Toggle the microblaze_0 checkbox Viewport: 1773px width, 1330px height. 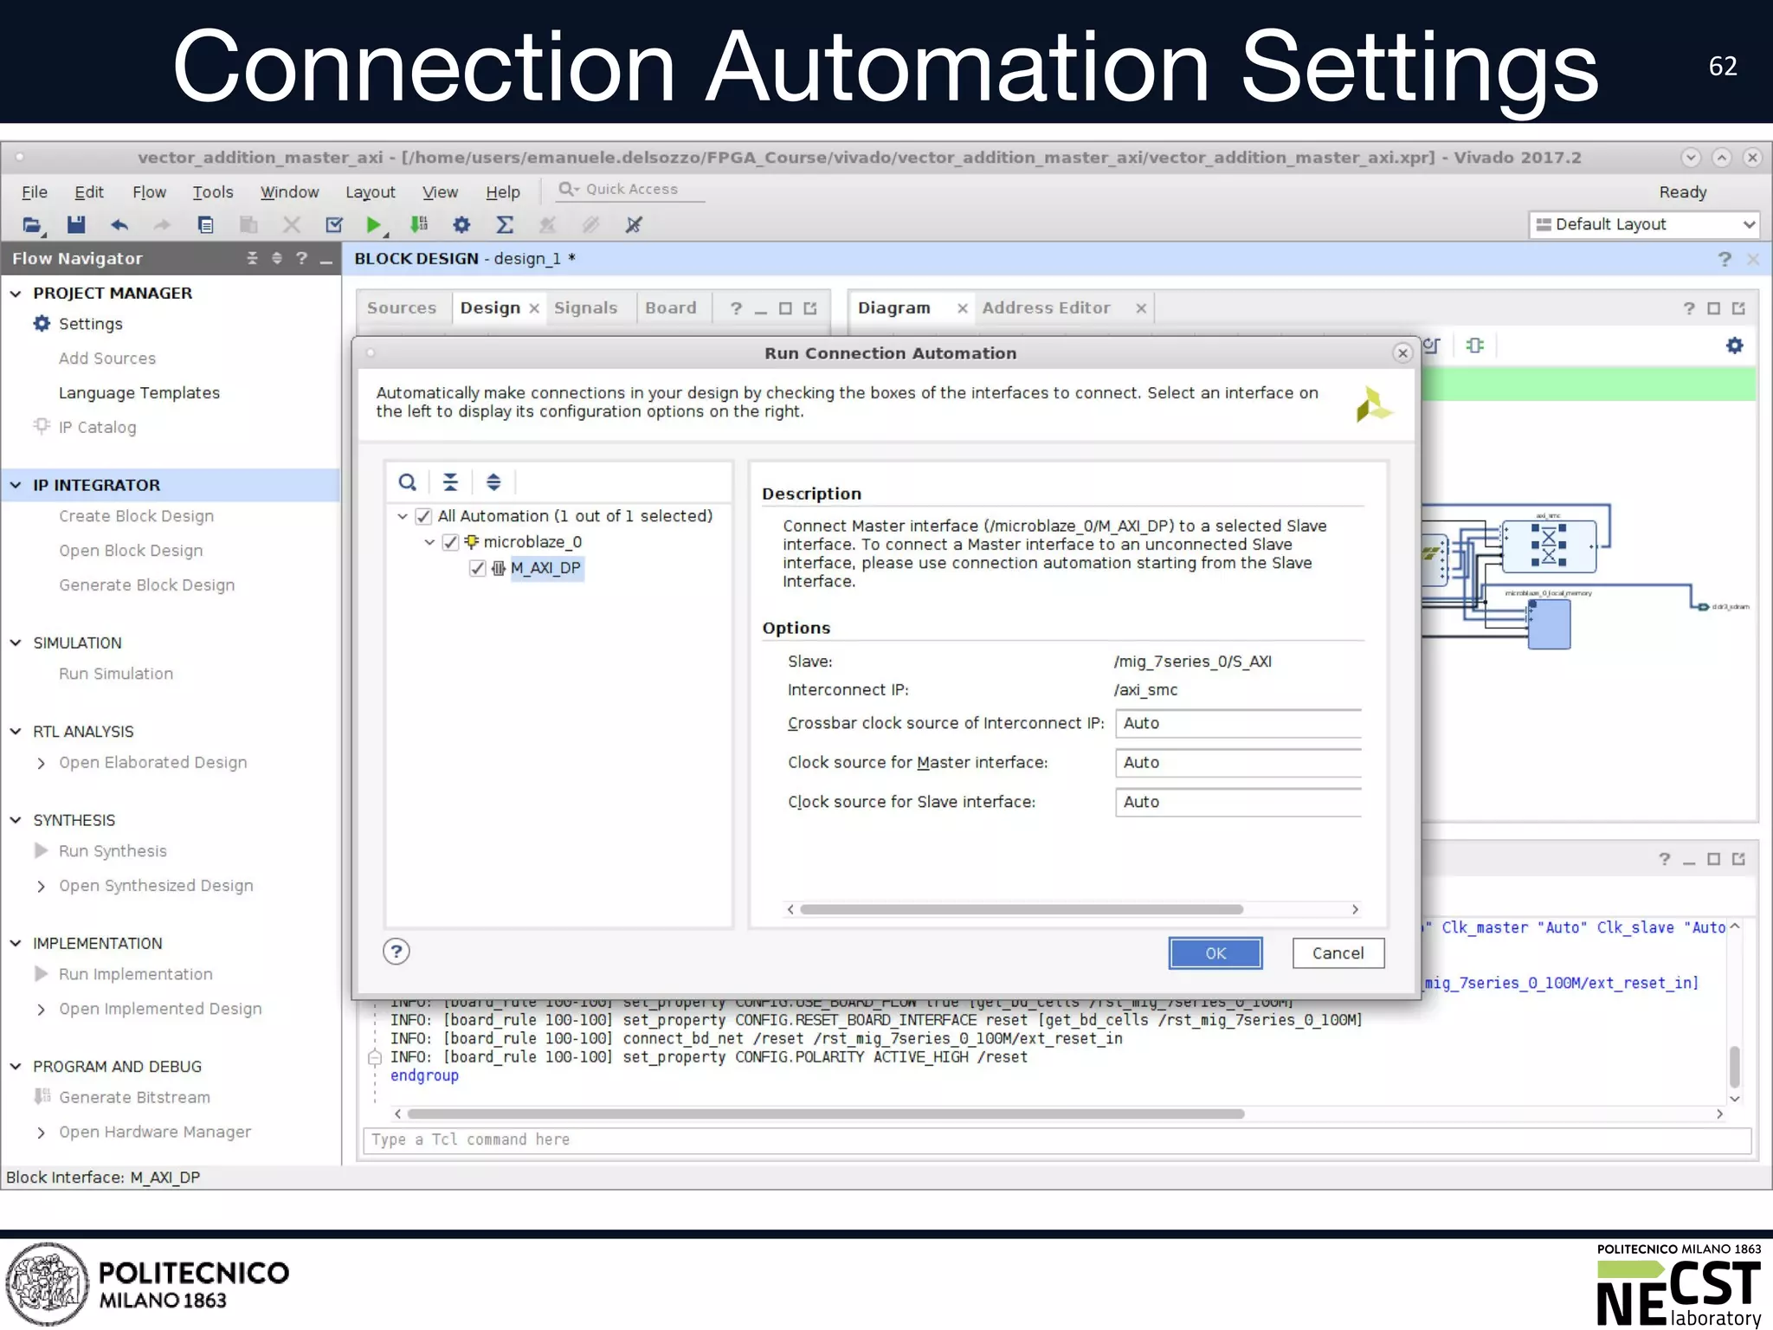click(x=450, y=543)
